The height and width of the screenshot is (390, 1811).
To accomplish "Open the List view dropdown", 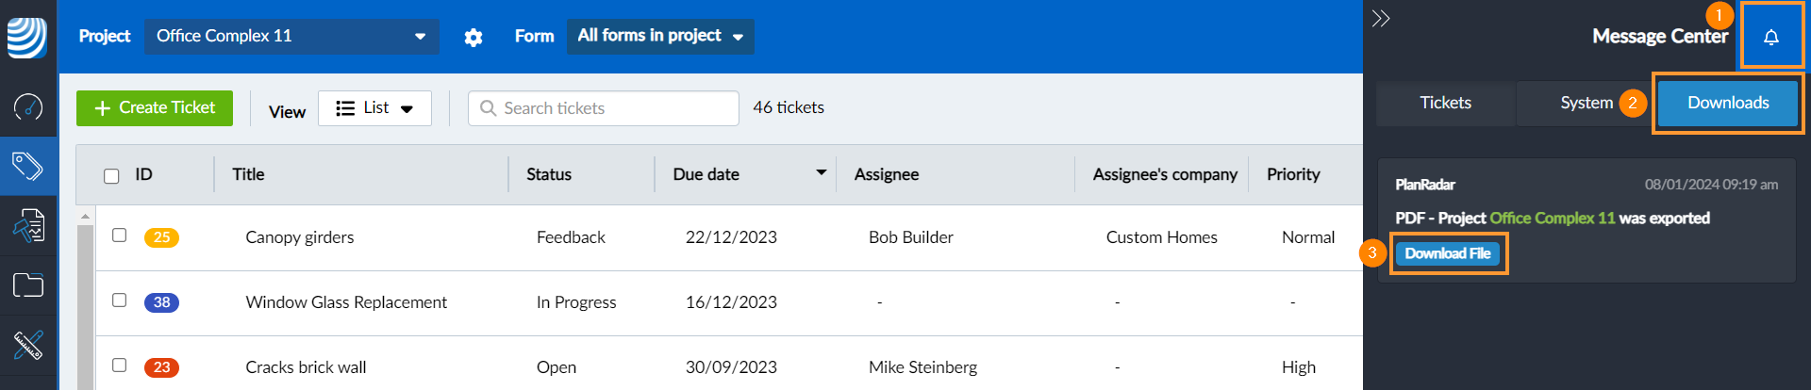I will 374,108.
